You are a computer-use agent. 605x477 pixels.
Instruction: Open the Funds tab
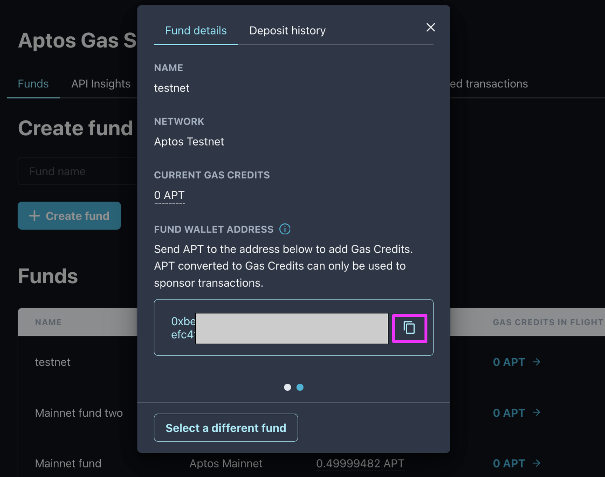pyautogui.click(x=33, y=84)
